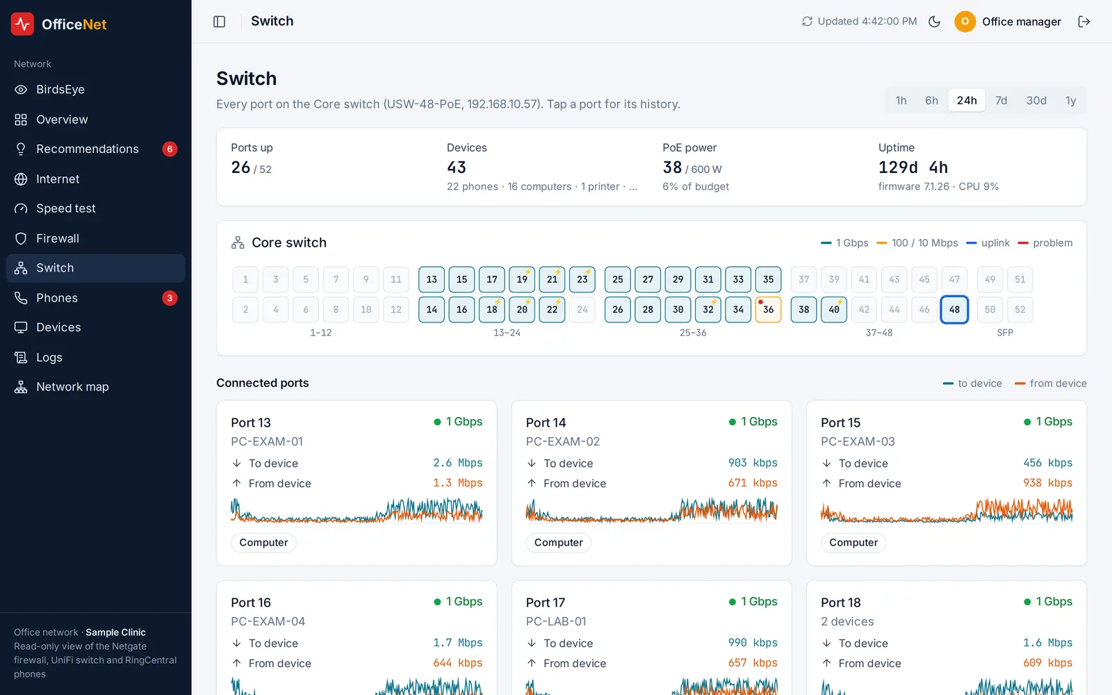Select the 30d time range

(1036, 101)
